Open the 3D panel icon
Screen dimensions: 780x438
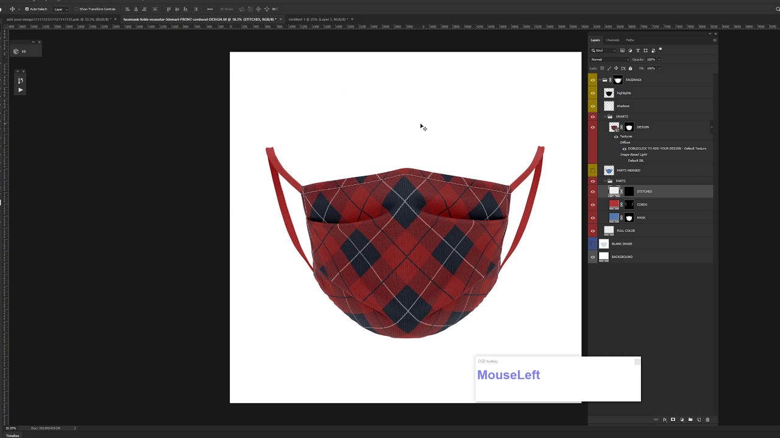pyautogui.click(x=16, y=51)
